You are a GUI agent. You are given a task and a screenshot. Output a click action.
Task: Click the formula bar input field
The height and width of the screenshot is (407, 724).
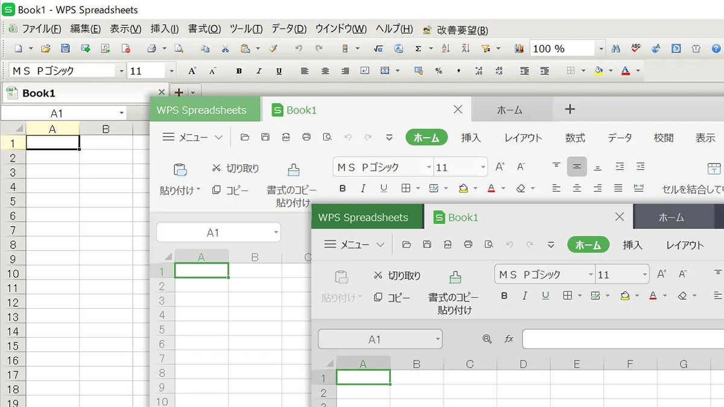click(x=621, y=339)
